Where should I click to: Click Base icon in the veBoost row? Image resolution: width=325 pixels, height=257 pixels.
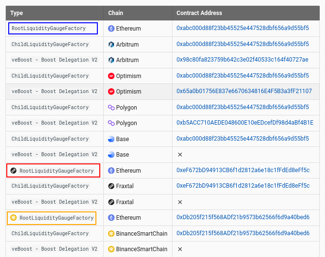coord(111,155)
